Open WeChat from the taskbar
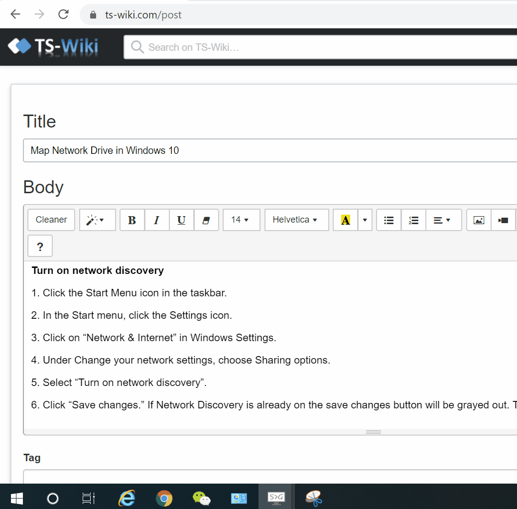The image size is (517, 509). [202, 498]
